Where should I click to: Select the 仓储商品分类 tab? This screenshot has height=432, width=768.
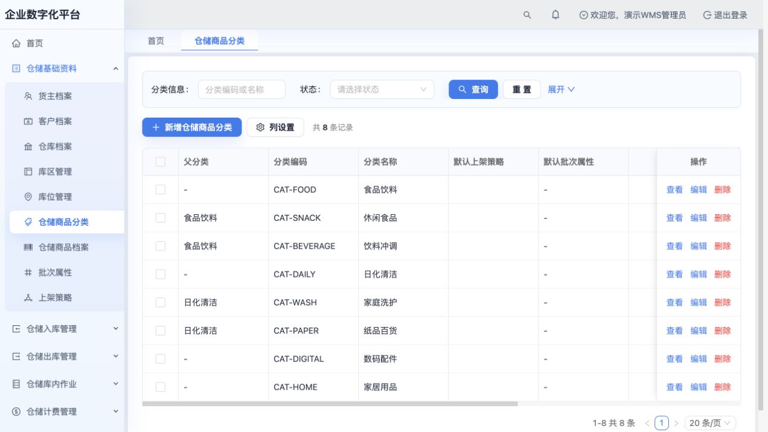pos(219,41)
